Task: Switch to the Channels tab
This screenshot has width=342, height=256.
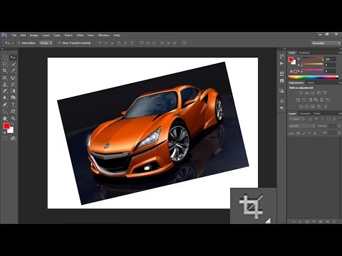Action: coord(305,114)
